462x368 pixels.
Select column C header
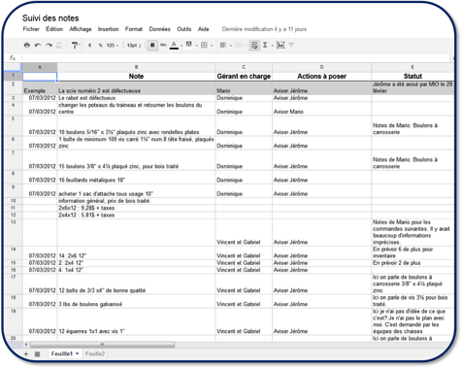tap(244, 67)
